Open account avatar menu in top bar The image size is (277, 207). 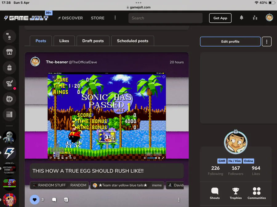[x=269, y=17]
